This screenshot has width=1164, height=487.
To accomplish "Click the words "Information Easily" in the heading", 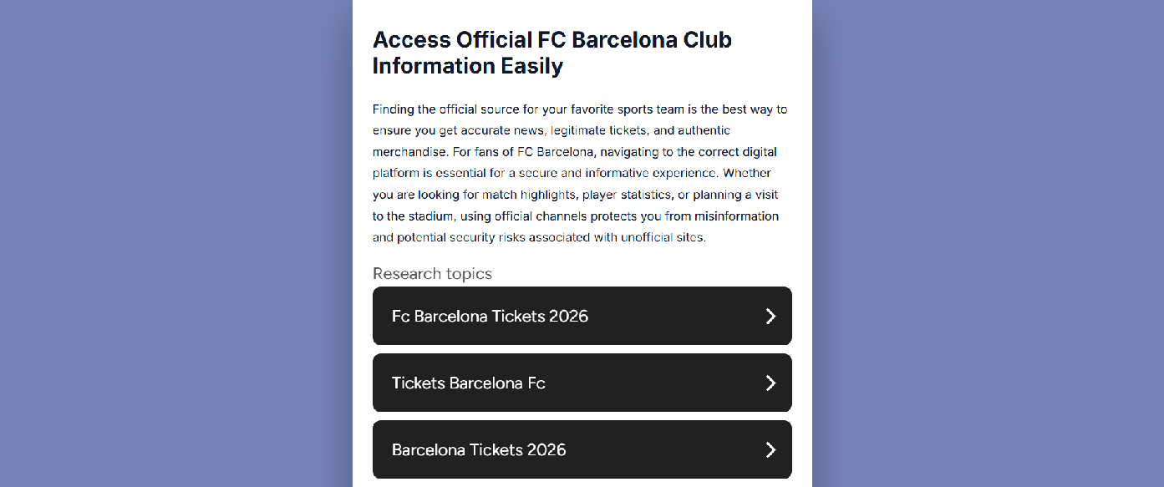I will coord(468,66).
